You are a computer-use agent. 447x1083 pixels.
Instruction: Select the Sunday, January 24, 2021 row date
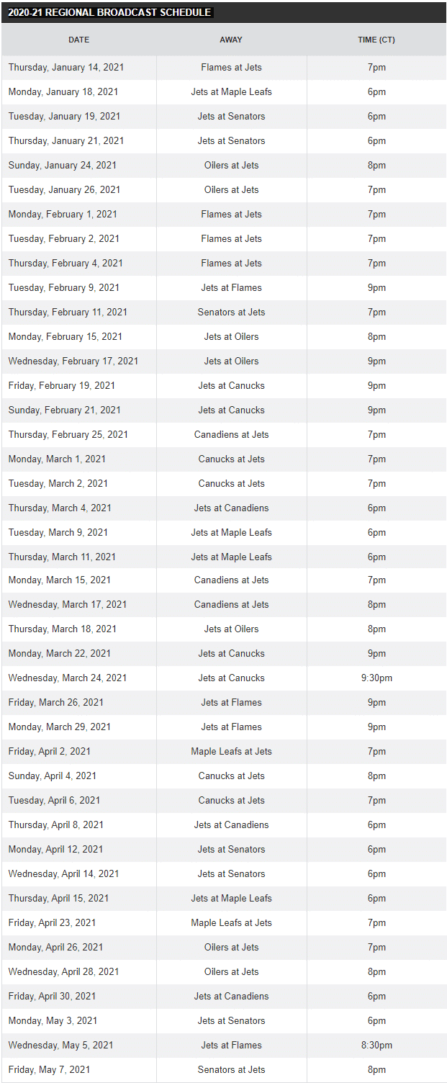point(63,165)
